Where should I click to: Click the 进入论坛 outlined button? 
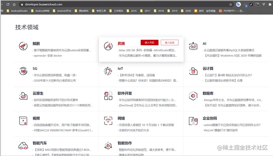pyautogui.click(x=170, y=42)
